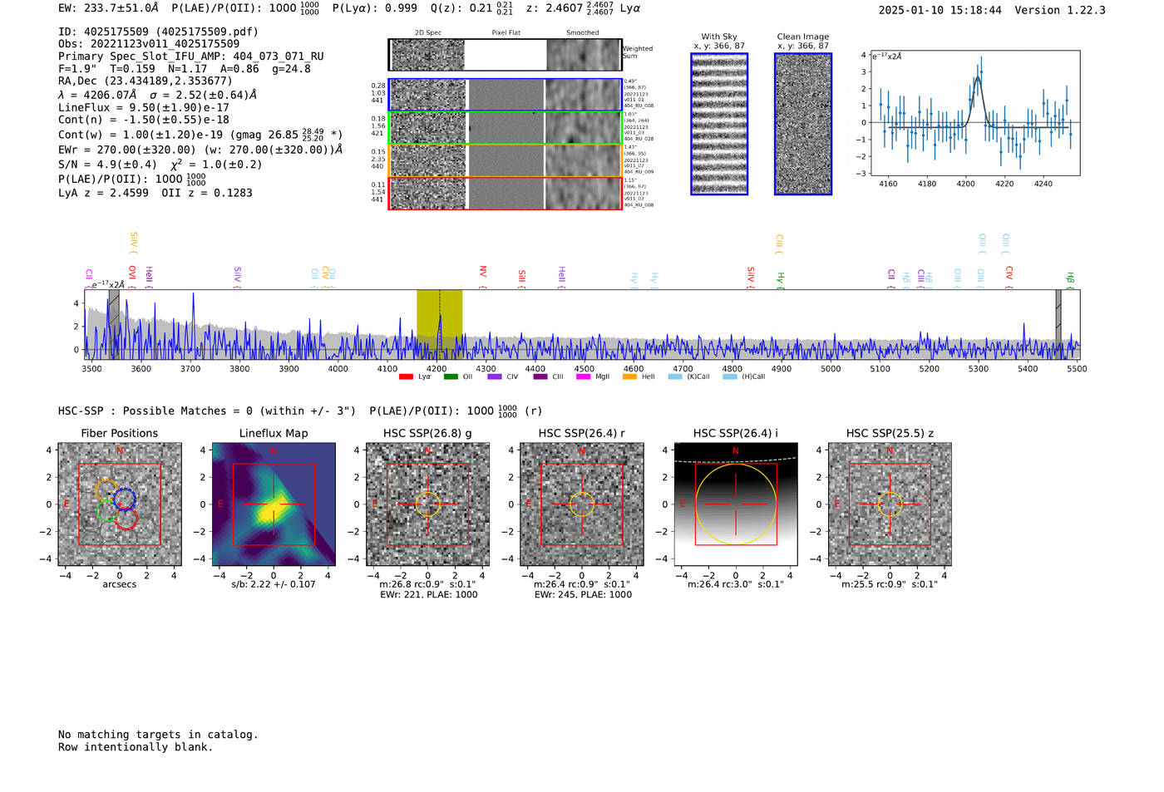Click the Obs: 20221123v011_4025175509 line
1164x792 pixels.
[x=149, y=44]
